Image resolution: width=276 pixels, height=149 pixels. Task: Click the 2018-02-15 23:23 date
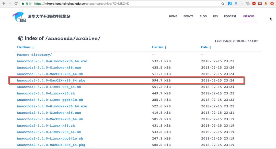click(x=217, y=93)
